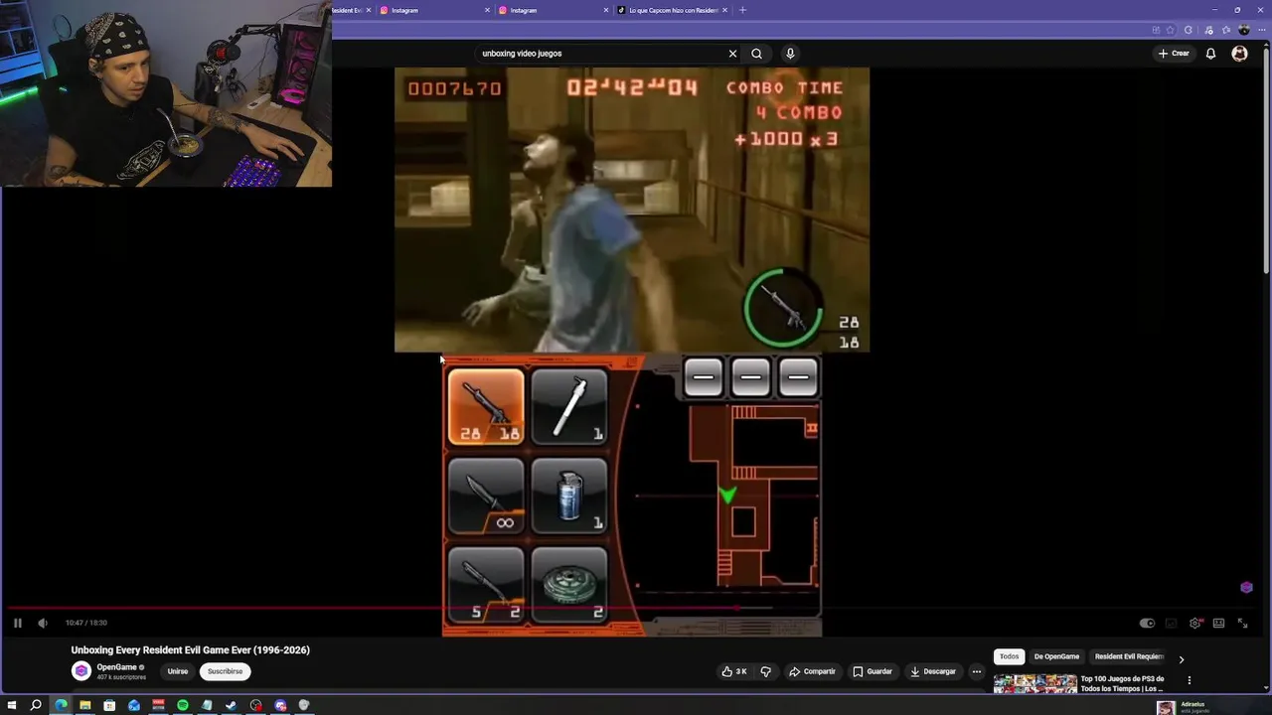The height and width of the screenshot is (715, 1272).
Task: Mute the video volume
Action: click(42, 623)
